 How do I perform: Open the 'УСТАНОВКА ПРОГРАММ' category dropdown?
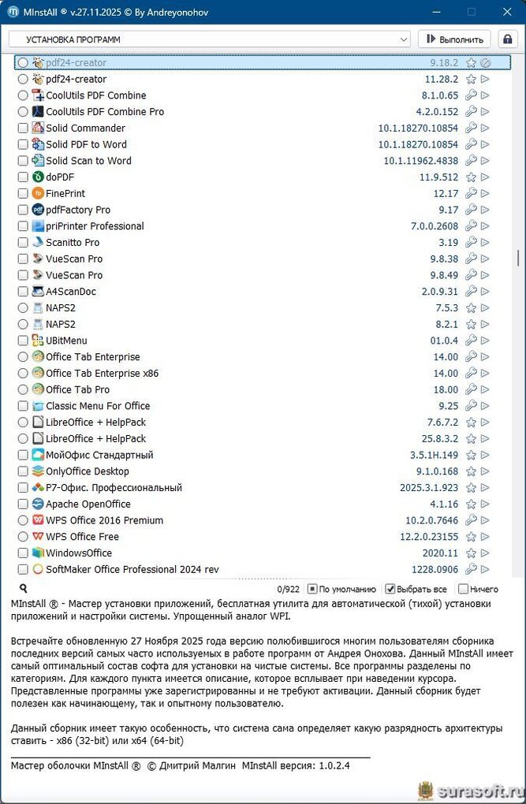(x=210, y=39)
